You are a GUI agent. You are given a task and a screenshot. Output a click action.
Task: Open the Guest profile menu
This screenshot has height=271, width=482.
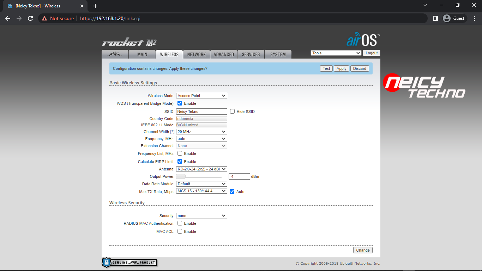pos(455,18)
